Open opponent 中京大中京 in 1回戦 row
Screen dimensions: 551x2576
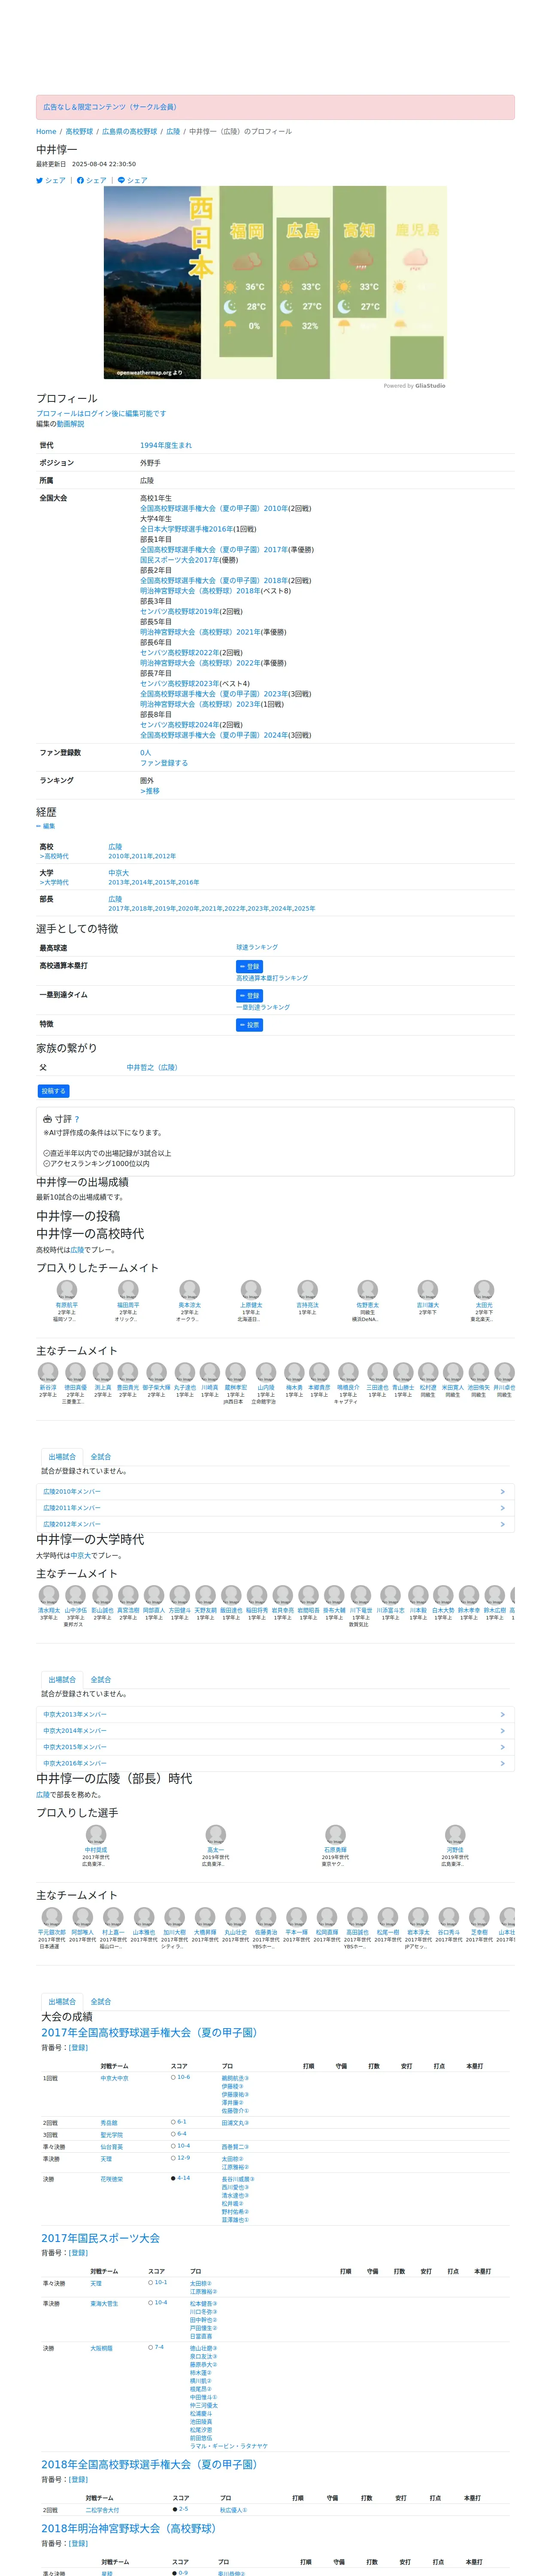[114, 2078]
